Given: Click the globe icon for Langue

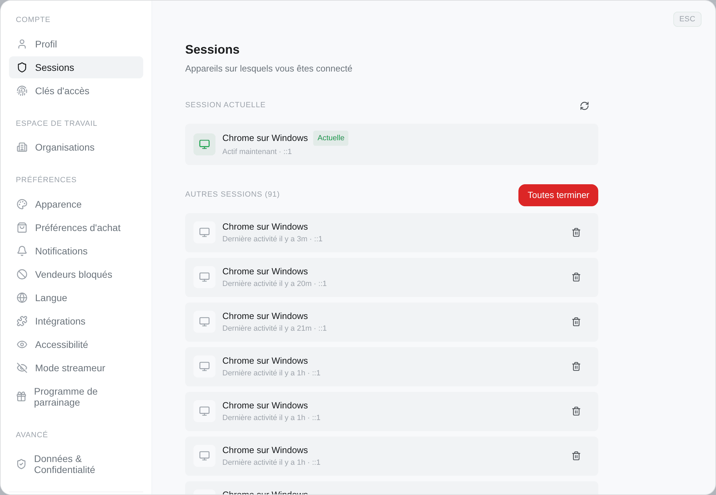Looking at the screenshot, I should click(x=22, y=298).
